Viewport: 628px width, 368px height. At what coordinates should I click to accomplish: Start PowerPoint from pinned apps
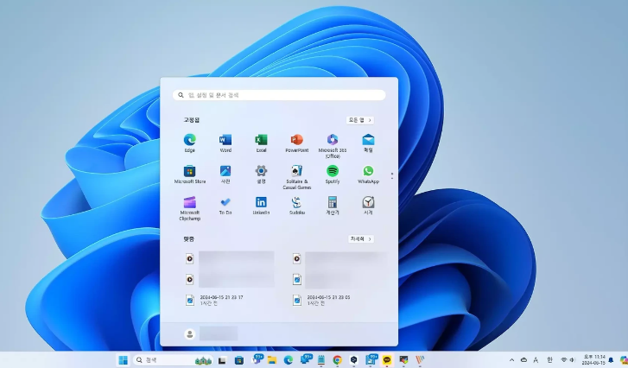[297, 143]
